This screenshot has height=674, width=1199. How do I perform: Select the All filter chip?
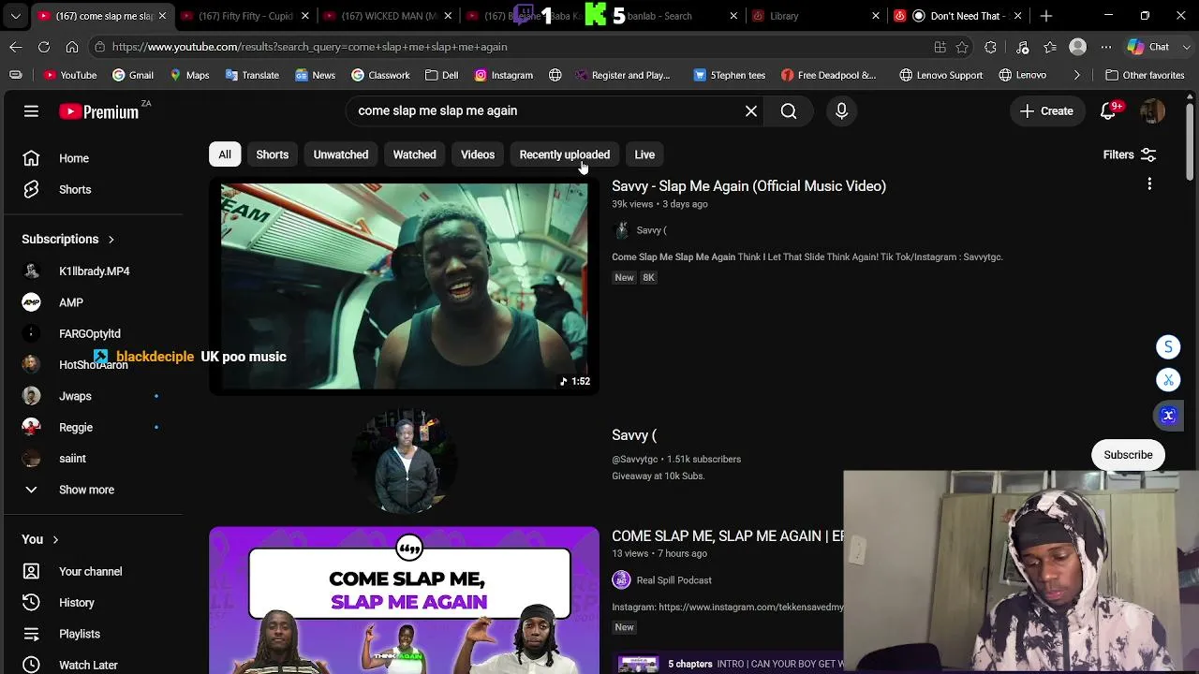[x=225, y=154]
